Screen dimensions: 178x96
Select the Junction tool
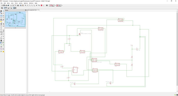(x=1, y=45)
